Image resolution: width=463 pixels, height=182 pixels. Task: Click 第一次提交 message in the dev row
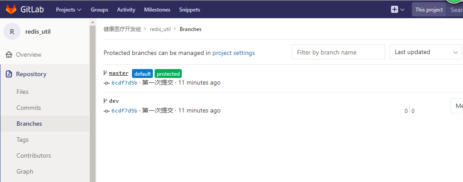click(x=158, y=110)
